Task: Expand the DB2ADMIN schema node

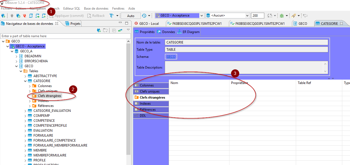Action: (x=16, y=56)
